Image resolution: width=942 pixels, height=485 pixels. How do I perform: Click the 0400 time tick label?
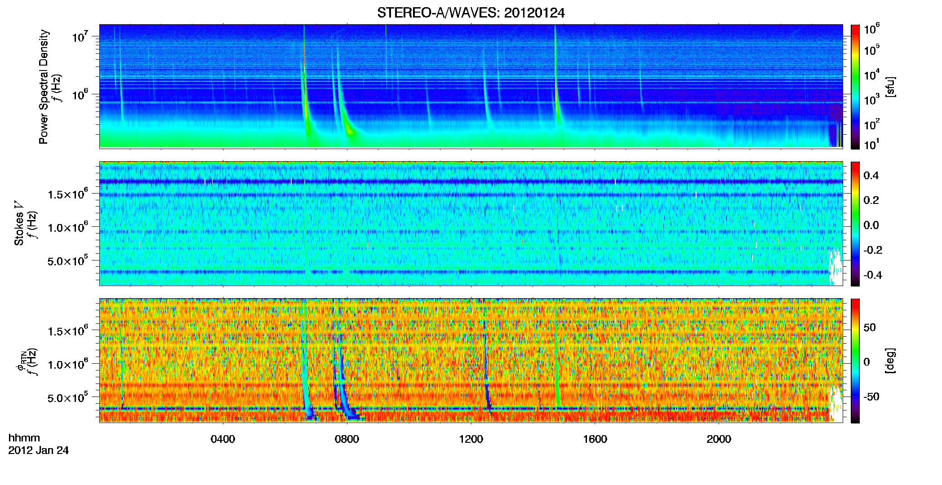tap(223, 439)
